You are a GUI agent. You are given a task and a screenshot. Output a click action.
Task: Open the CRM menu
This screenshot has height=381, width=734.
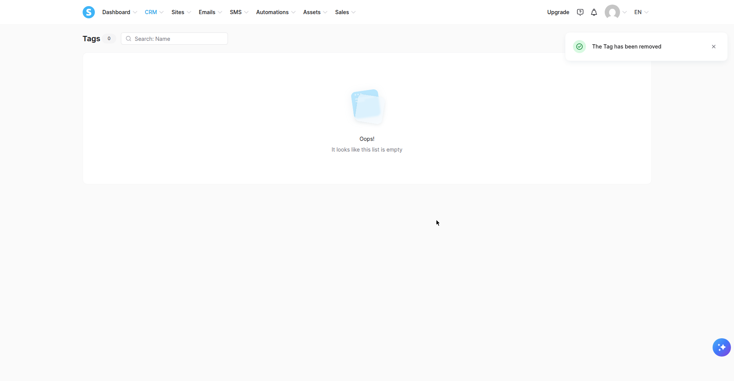pos(154,12)
